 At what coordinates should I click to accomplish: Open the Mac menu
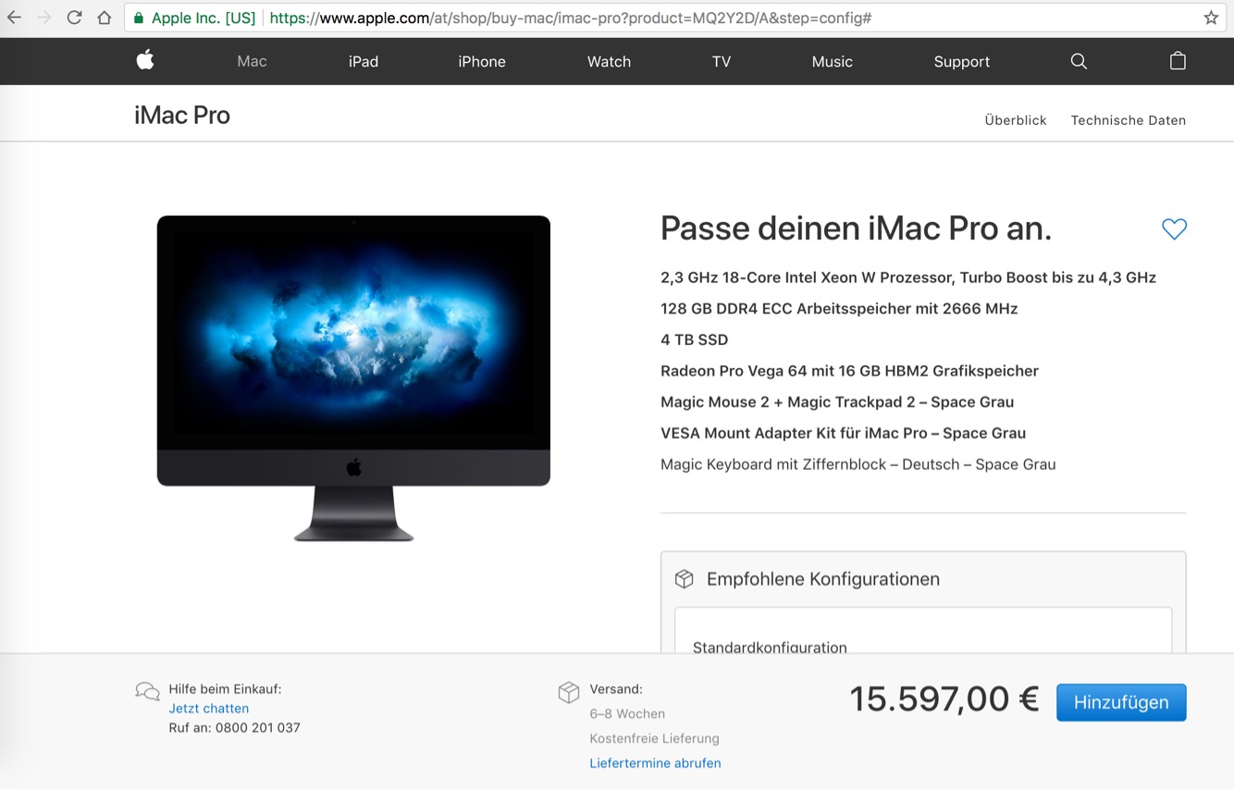pyautogui.click(x=252, y=61)
